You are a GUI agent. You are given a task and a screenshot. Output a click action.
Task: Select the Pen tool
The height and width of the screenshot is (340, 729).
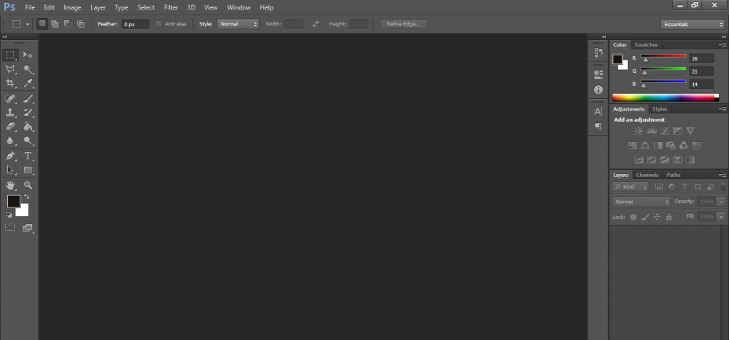[x=10, y=156]
